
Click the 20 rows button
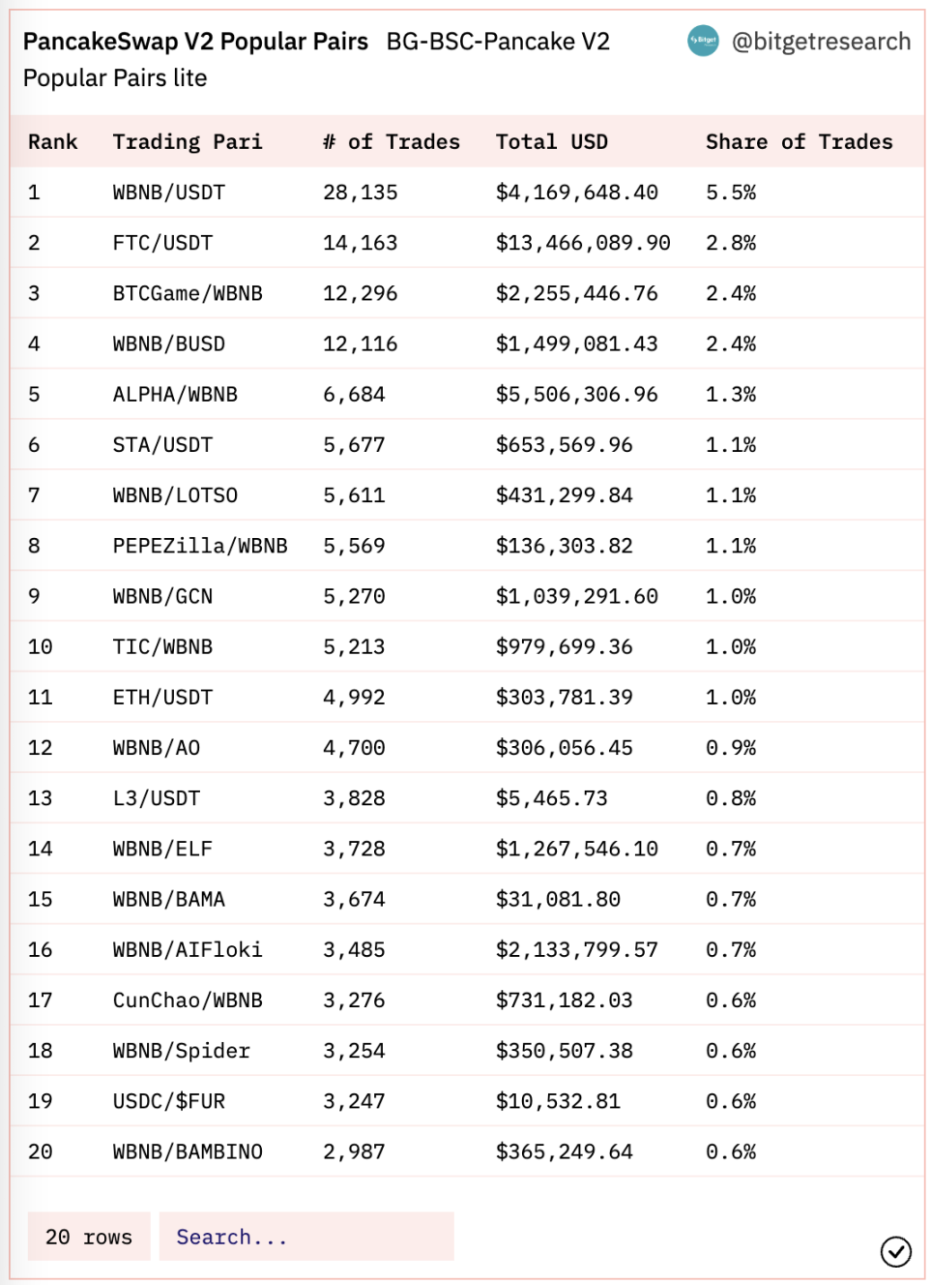pyautogui.click(x=89, y=1237)
